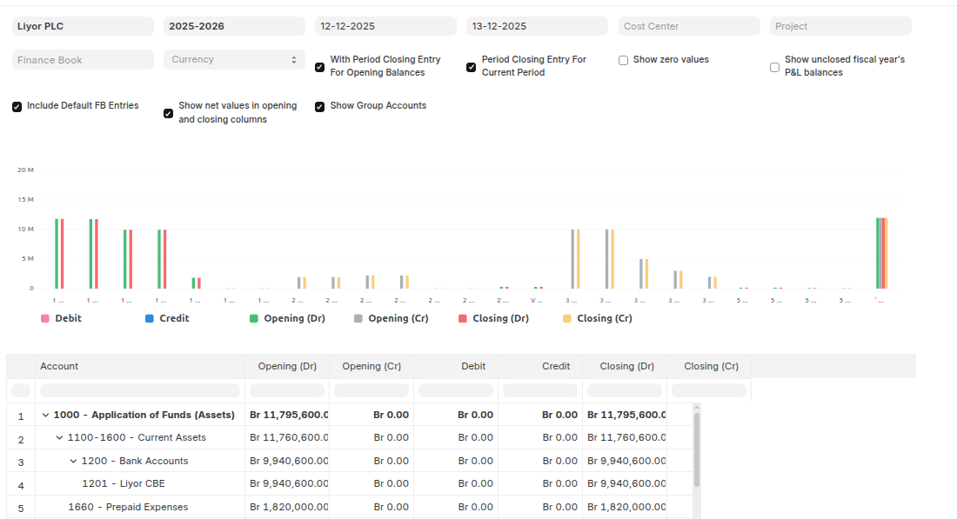Click the Cost Center filter field
Viewport: 957px width, 519px height.
[689, 26]
